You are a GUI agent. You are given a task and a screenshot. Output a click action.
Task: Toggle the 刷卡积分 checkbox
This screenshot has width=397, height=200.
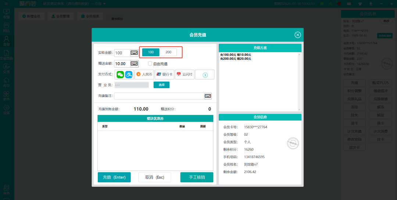pyautogui.click(x=108, y=19)
